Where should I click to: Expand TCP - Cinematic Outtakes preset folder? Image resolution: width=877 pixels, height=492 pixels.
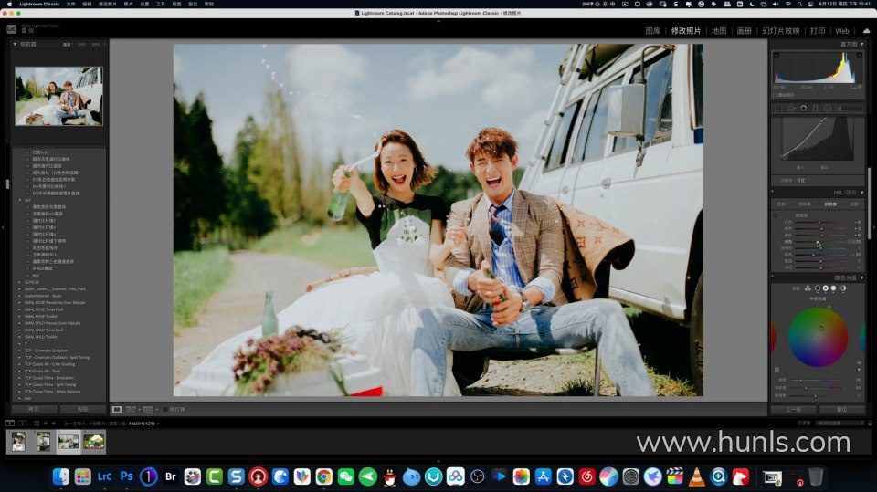[x=46, y=350]
